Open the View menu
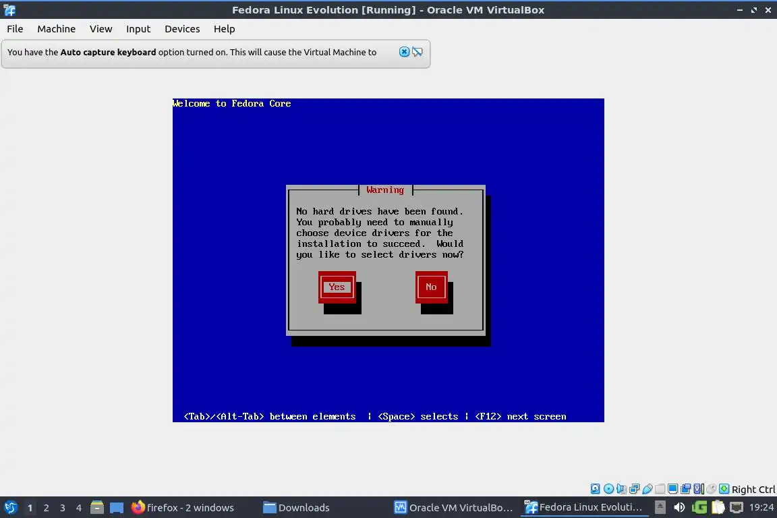This screenshot has width=777, height=518. [x=100, y=29]
